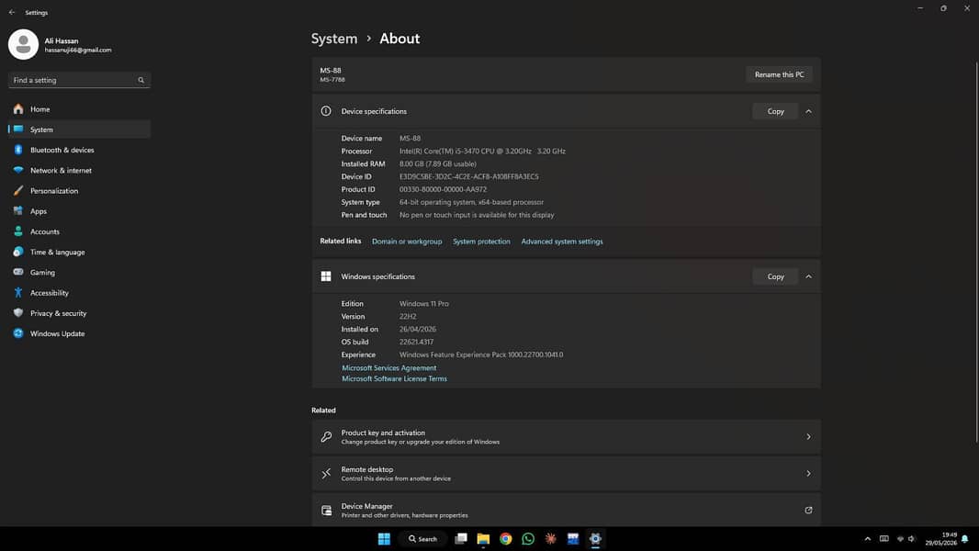The height and width of the screenshot is (551, 979).
Task: Open the Windows Start menu
Action: [384, 538]
